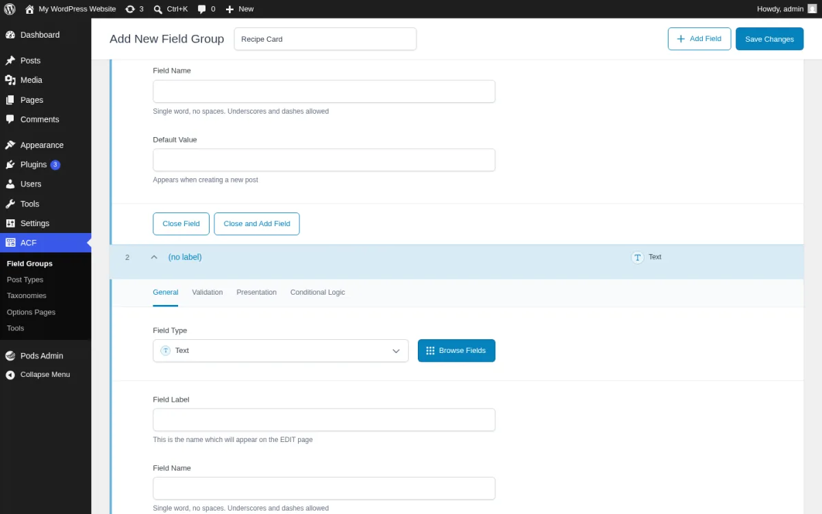The height and width of the screenshot is (514, 822).
Task: Open Options Pages submenu item
Action: (x=31, y=313)
